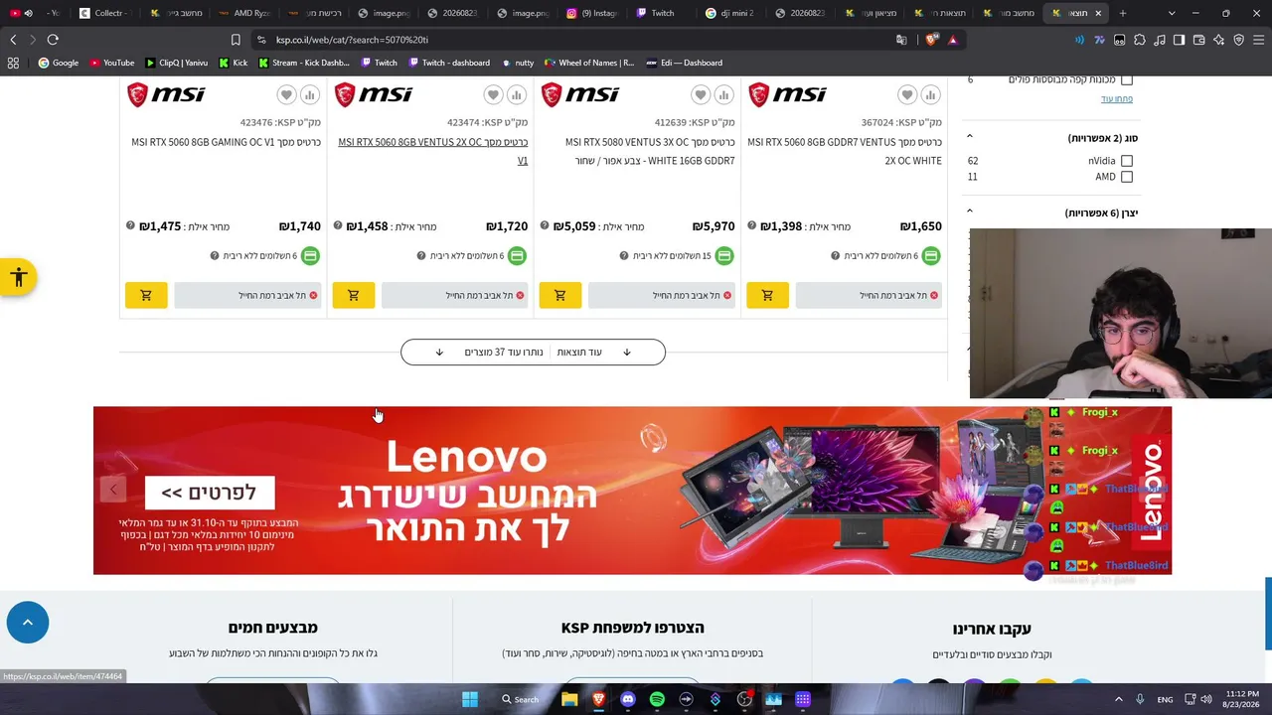This screenshot has width=1272, height=715.
Task: Add MSI RTX 5080 VENTUS 3X OC to cart
Action: (x=559, y=295)
